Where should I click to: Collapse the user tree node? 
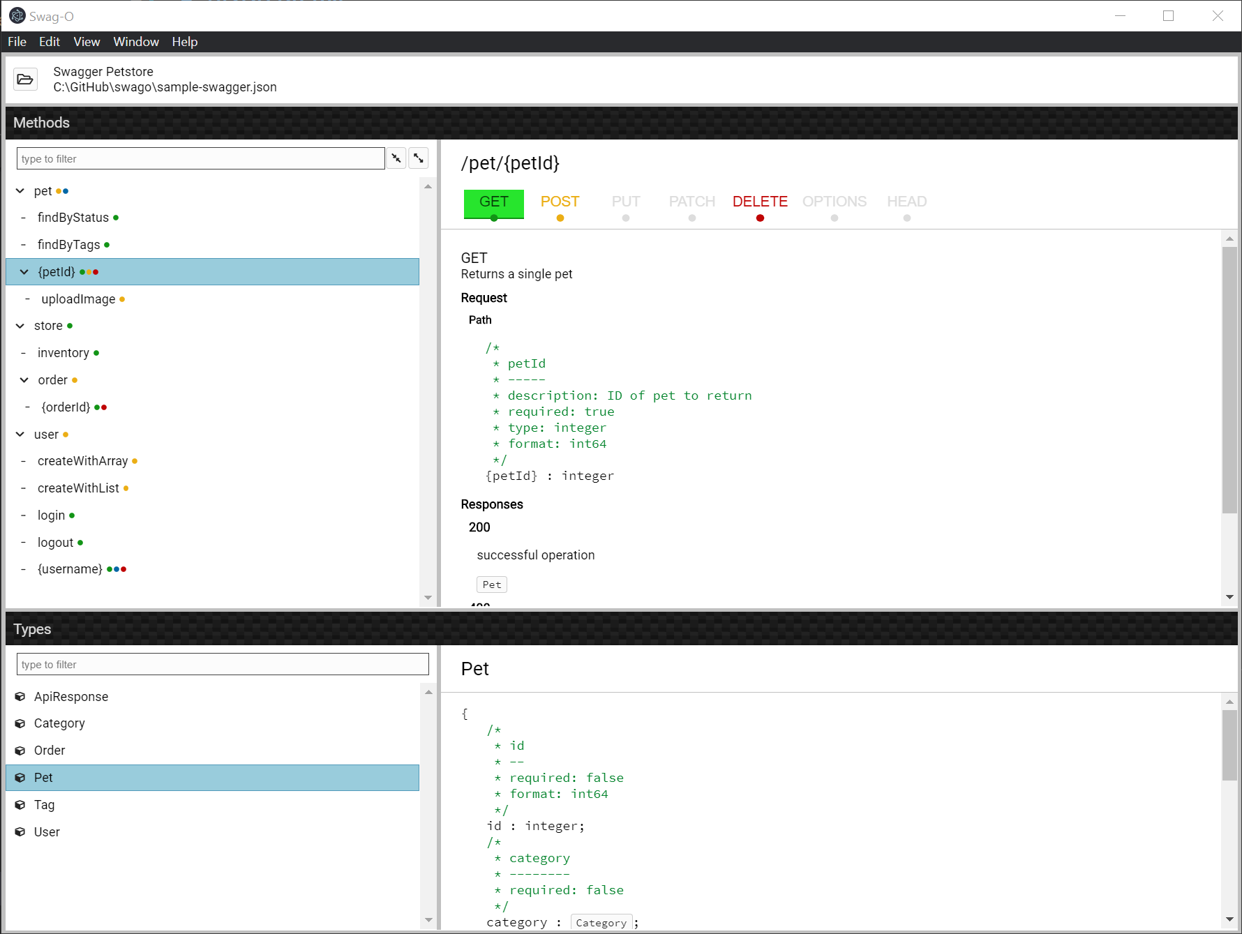[20, 435]
